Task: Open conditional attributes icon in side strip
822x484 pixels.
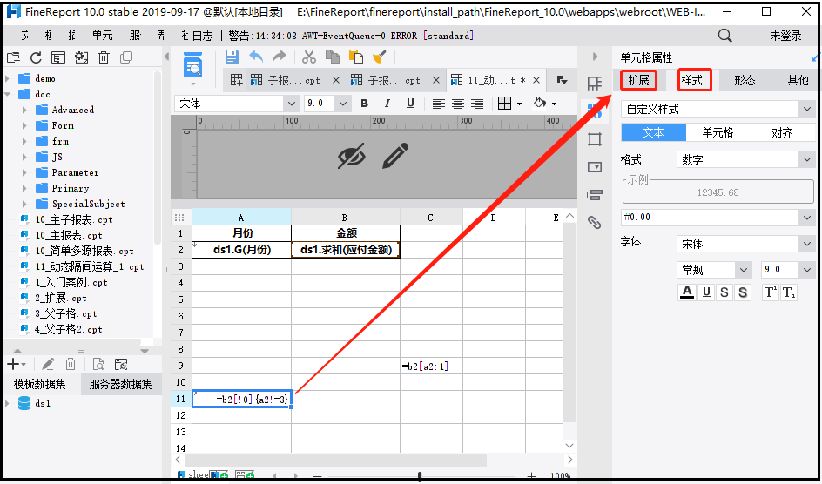Action: pyautogui.click(x=594, y=195)
